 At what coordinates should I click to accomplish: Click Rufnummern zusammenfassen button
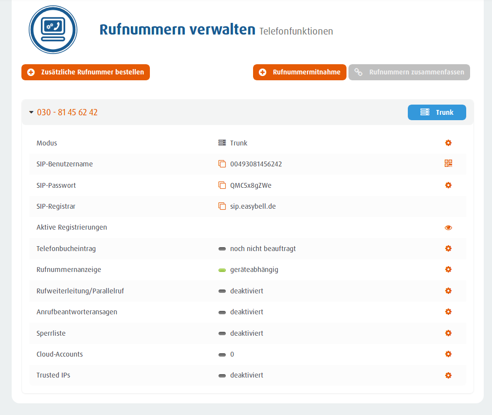click(x=409, y=72)
